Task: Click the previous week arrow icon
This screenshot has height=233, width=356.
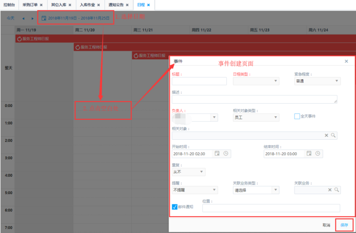Action: (x=23, y=18)
